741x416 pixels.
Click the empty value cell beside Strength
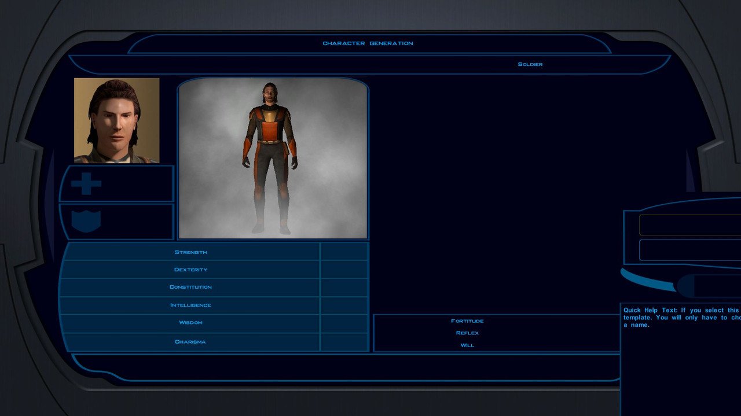[x=344, y=252]
